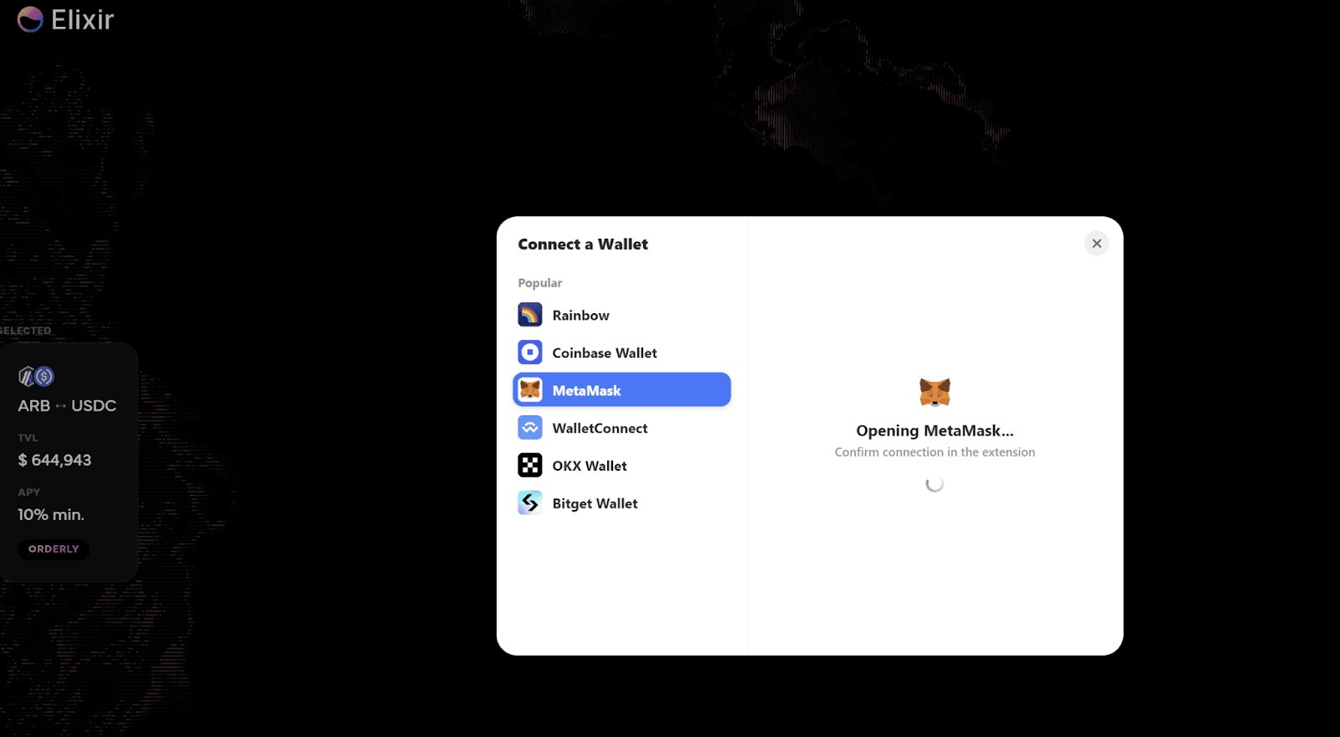
Task: Choose the OKX Wallet label
Action: [x=590, y=466]
